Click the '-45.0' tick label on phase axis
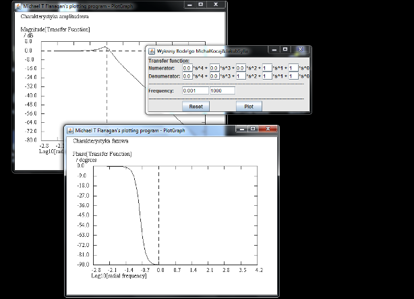Image resolution: width=414 pixels, height=299 pixels. pos(83,215)
